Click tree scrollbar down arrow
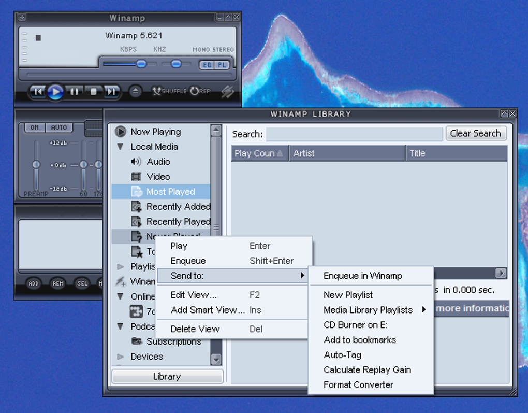528x413 pixels. 216,360
